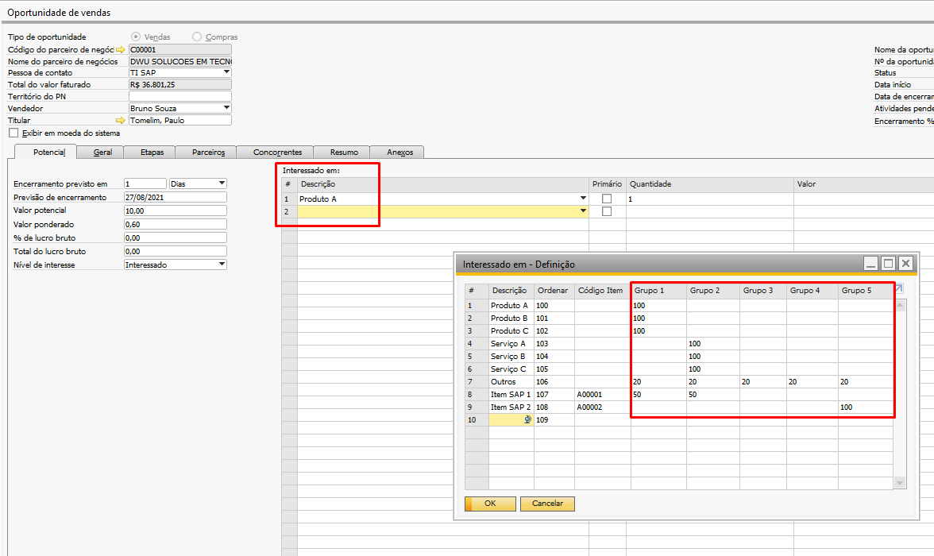The image size is (934, 556).
Task: Click the scroll-down arrow in definition grid
Action: (x=899, y=483)
